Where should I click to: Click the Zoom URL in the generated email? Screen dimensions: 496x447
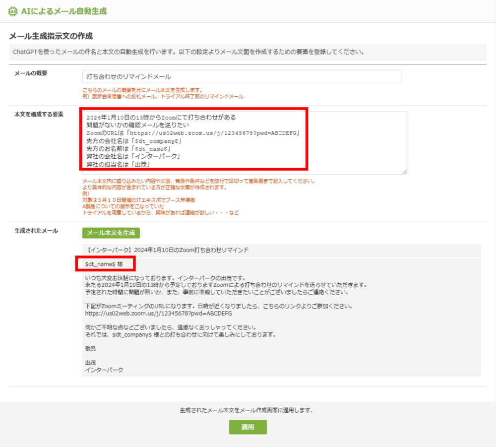point(159,314)
